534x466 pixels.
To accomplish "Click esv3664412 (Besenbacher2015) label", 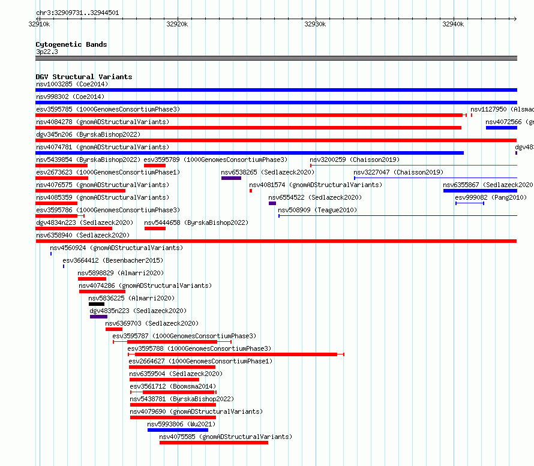I will (x=113, y=260).
